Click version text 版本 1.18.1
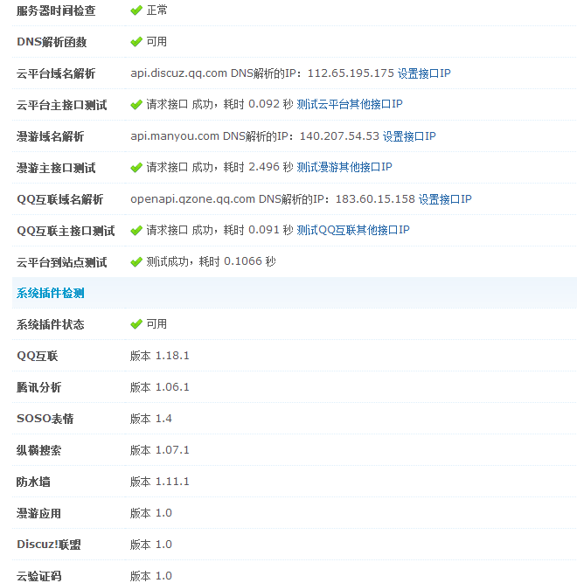 point(159,356)
